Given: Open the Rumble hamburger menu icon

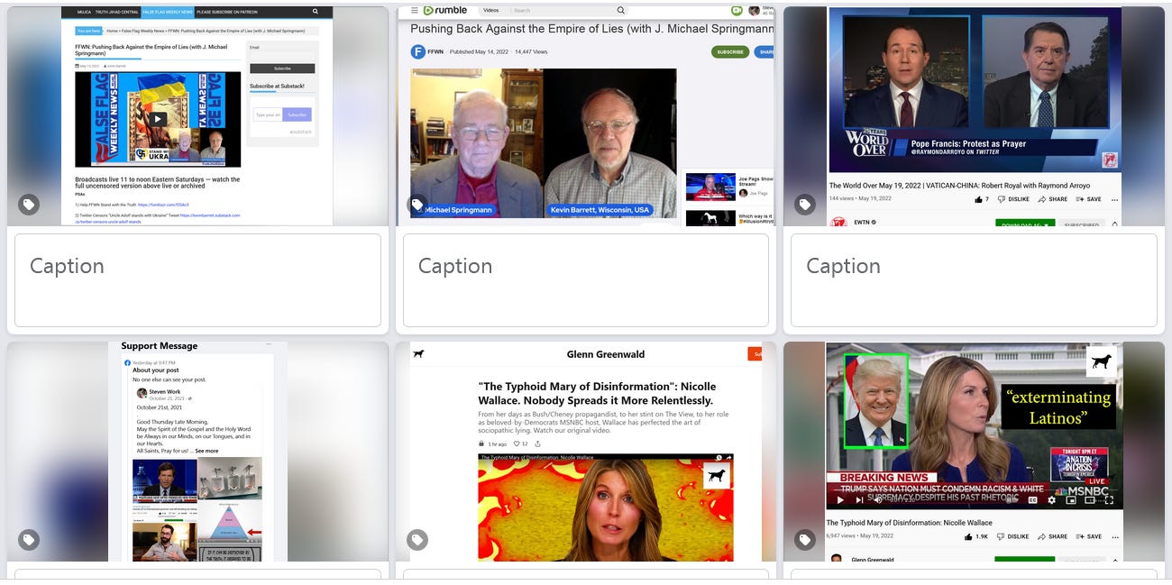Looking at the screenshot, I should [415, 10].
